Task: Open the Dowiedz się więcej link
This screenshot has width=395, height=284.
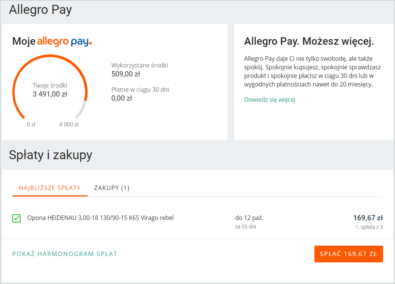Action: tap(270, 100)
